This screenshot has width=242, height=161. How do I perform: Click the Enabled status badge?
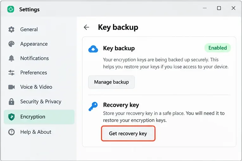[x=218, y=48]
